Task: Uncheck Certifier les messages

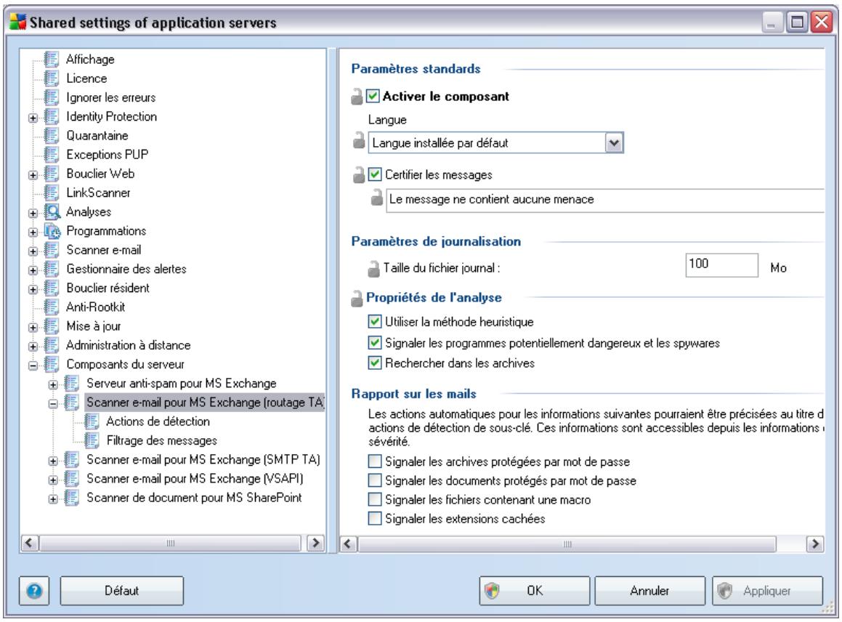Action: 375,174
